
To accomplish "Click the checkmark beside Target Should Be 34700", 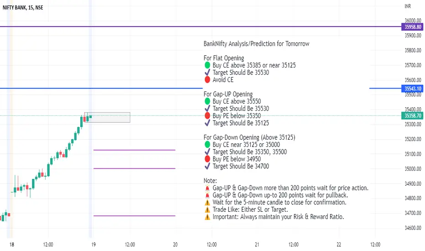I will tap(207, 166).
